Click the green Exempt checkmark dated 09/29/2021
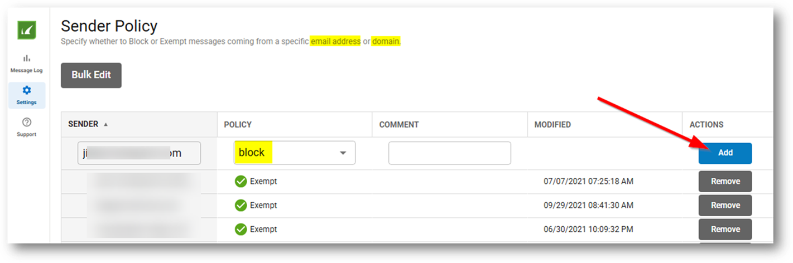 click(241, 205)
